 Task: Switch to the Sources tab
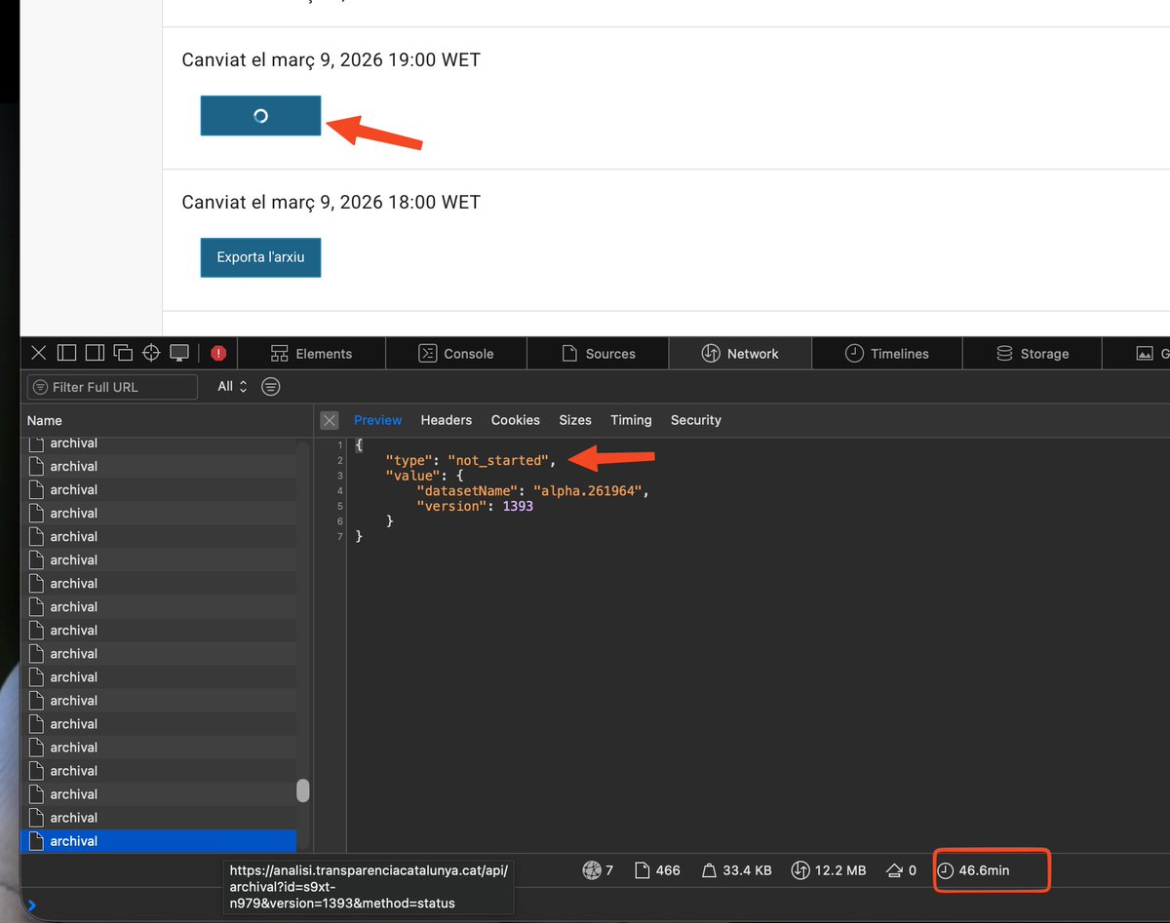click(x=598, y=354)
